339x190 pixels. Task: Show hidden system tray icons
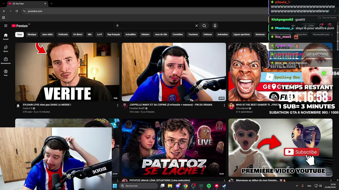[x=297, y=186]
